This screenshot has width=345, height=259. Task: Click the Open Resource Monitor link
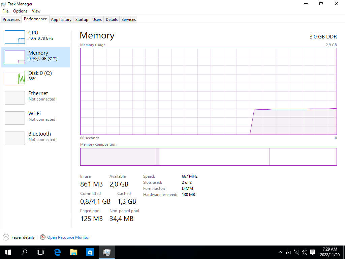[68, 237]
